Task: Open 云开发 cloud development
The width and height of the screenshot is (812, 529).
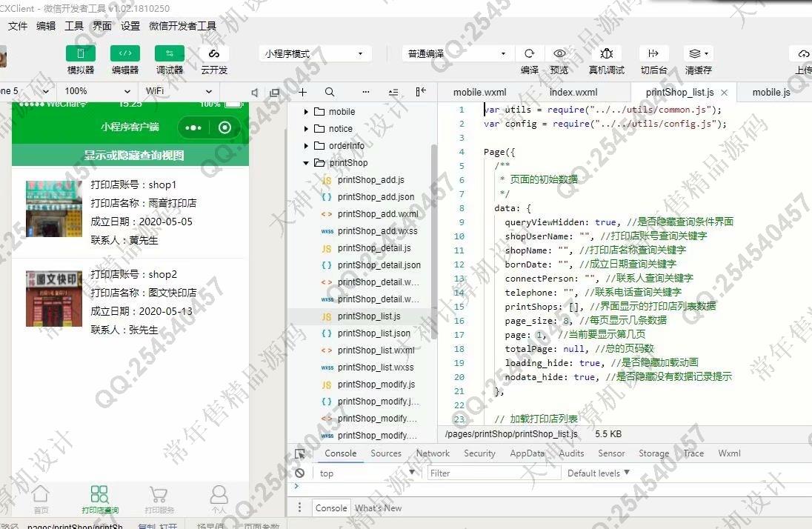Action: point(214,53)
